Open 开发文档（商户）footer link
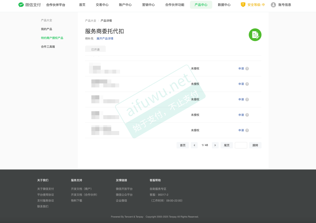 click(82, 189)
